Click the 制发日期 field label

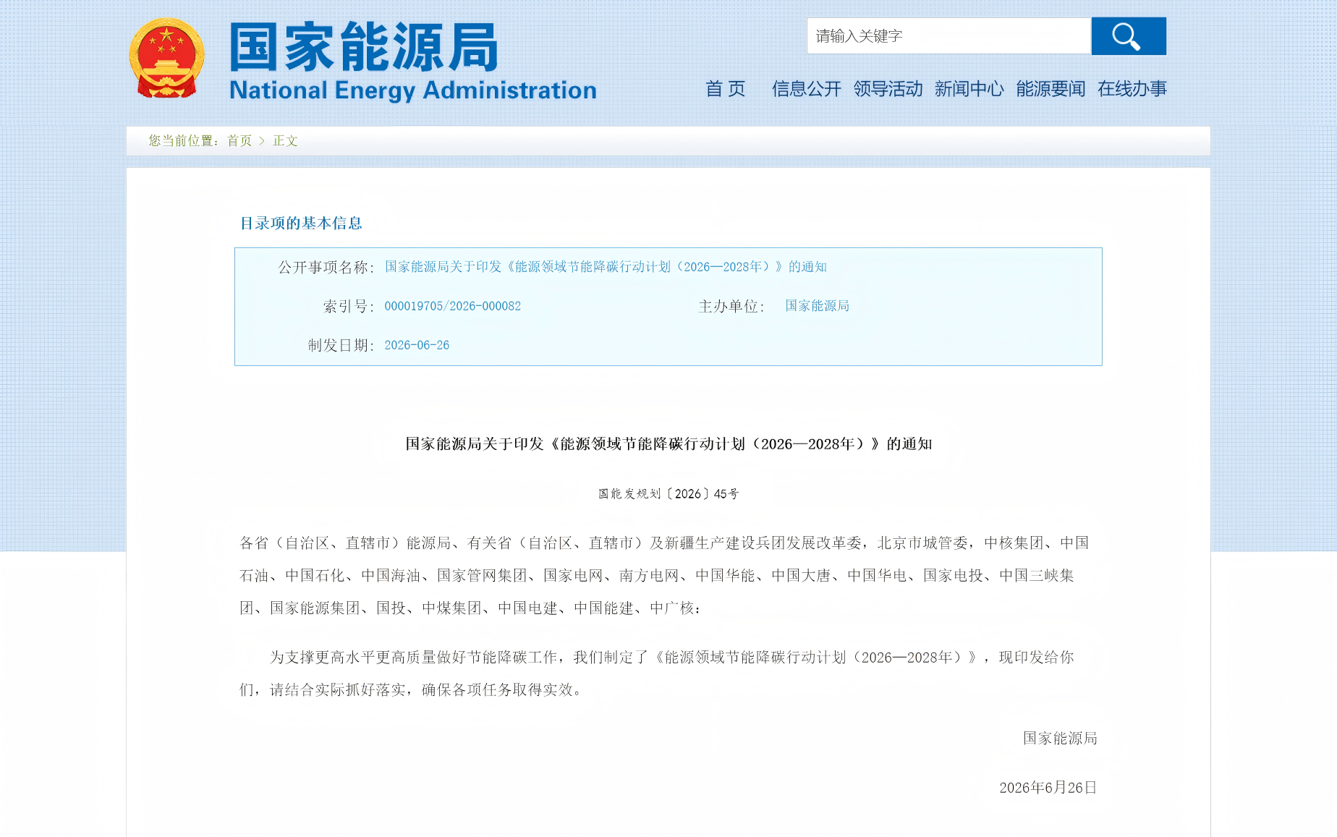point(341,345)
